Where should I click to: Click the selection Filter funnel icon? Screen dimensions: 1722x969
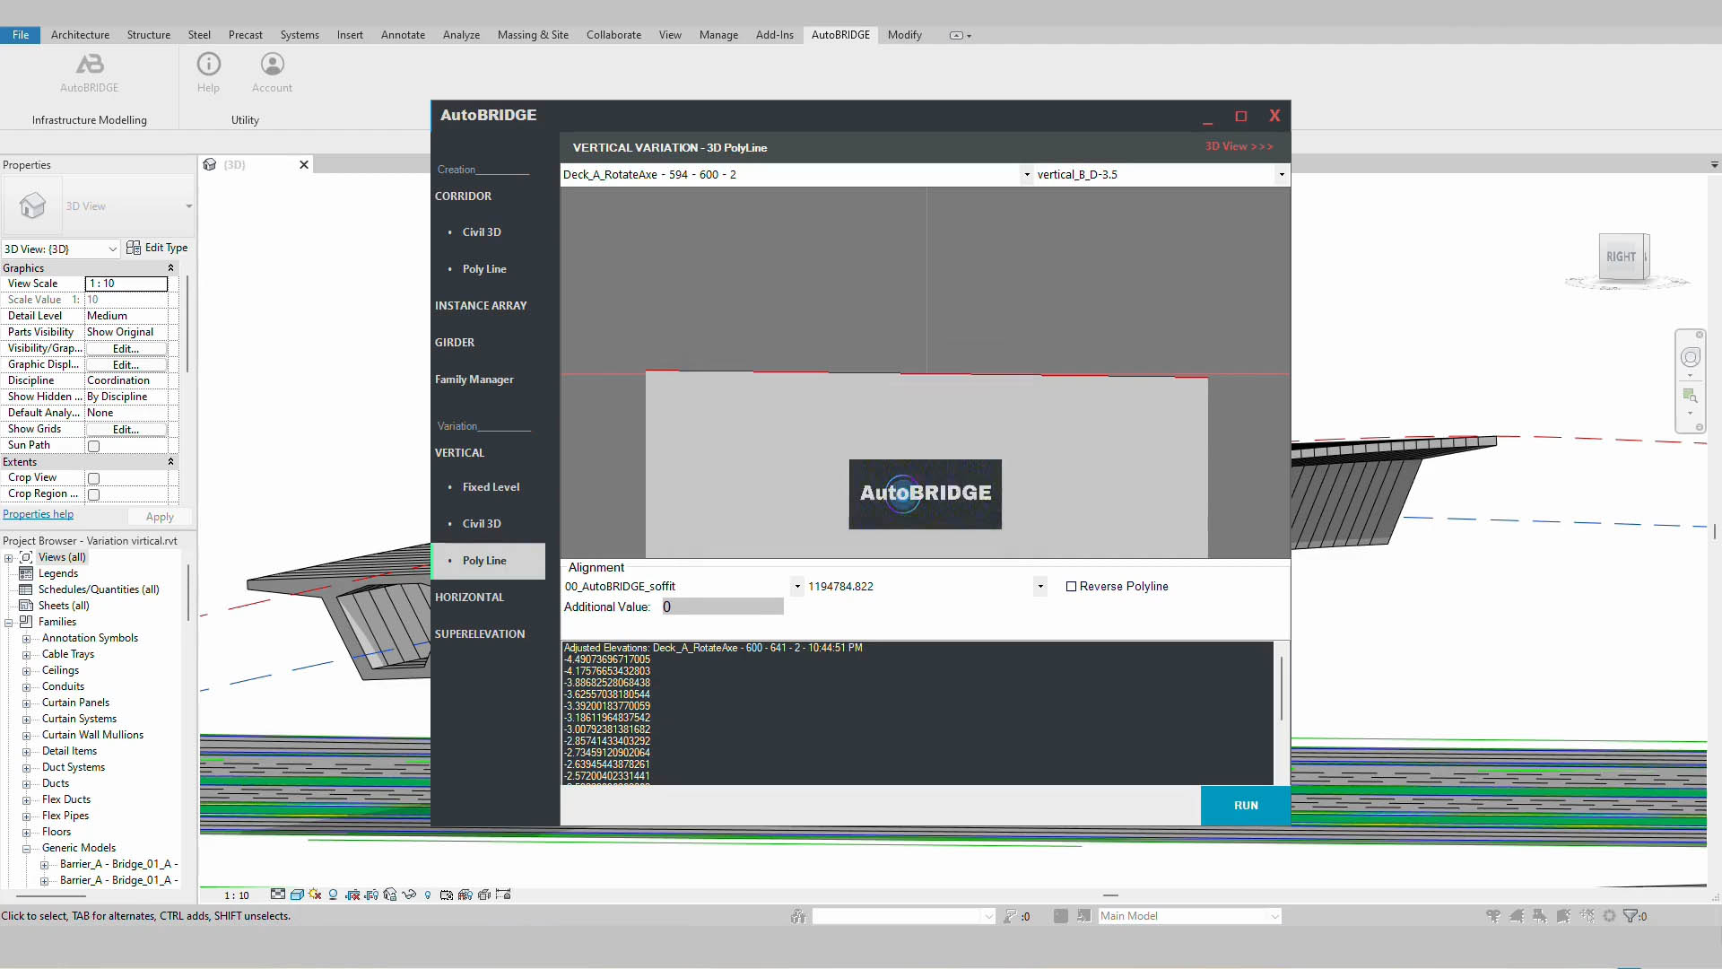1631,916
